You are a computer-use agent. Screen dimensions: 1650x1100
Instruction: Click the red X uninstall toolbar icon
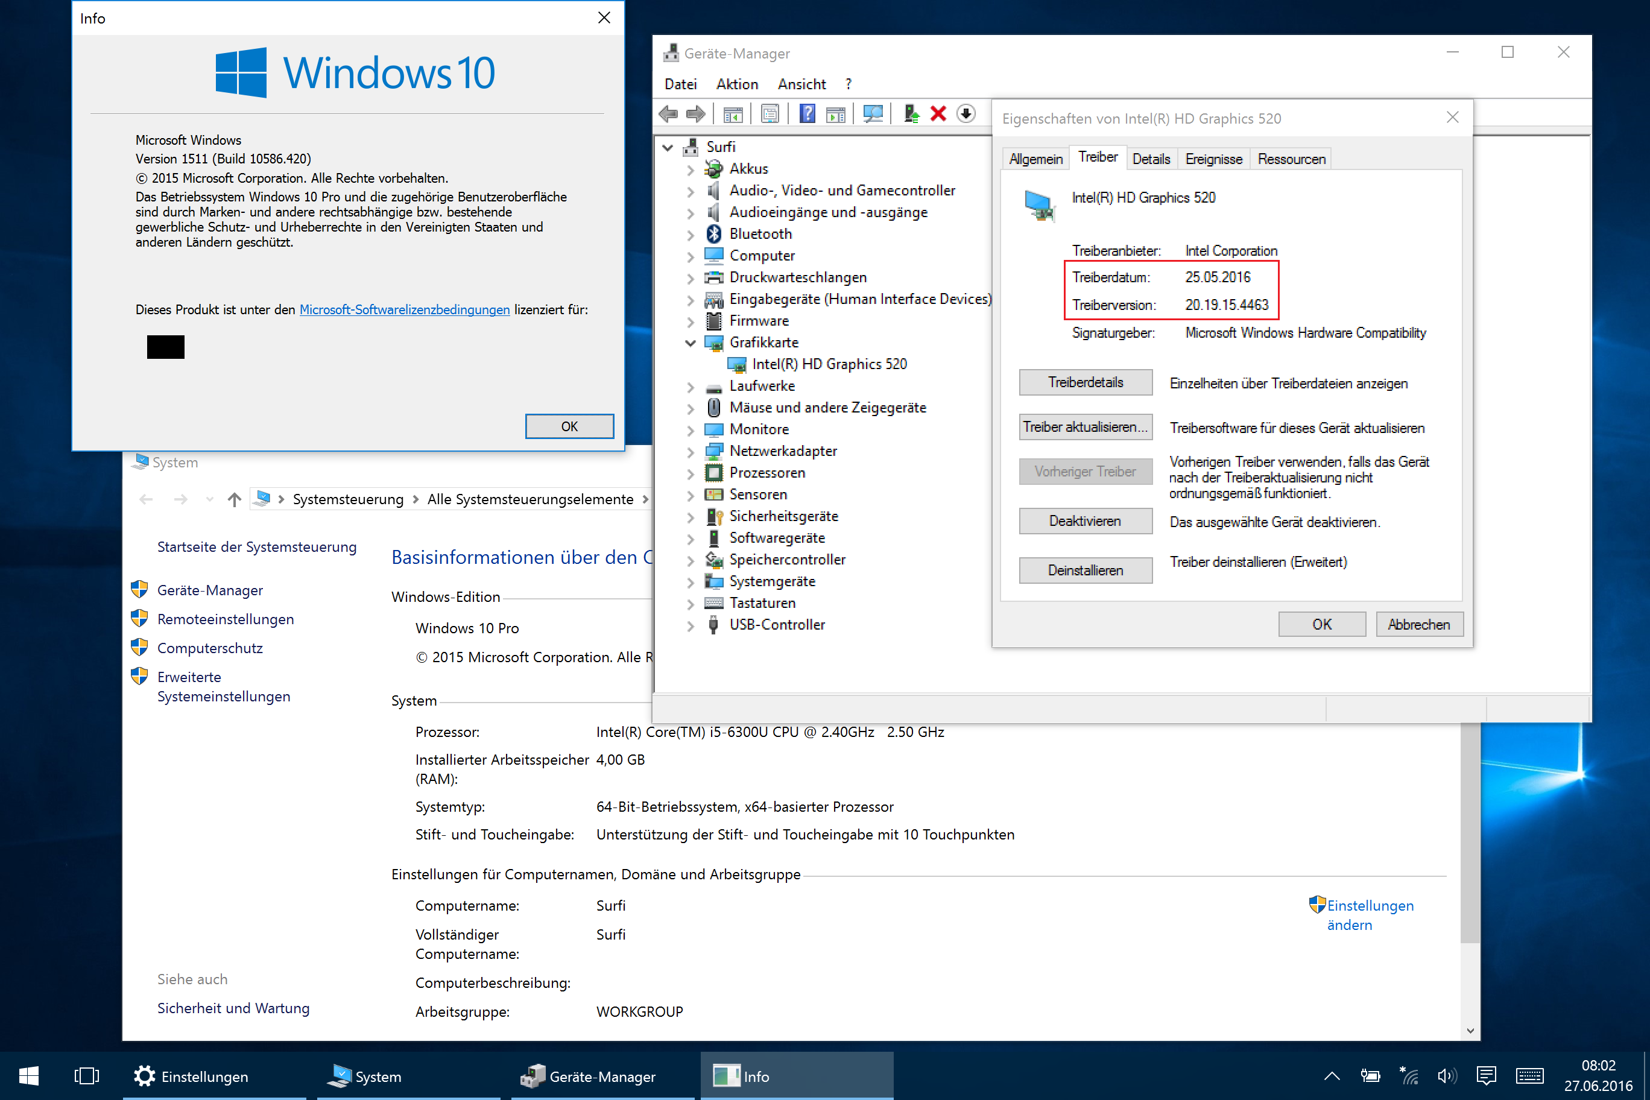pos(938,113)
